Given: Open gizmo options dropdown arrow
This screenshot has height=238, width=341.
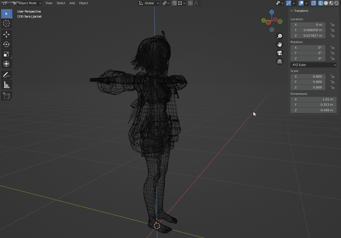Looking at the screenshot, I should [294, 3].
